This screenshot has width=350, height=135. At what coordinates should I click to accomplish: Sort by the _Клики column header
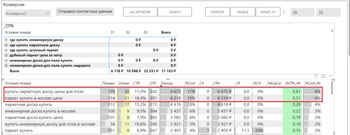[123, 83]
